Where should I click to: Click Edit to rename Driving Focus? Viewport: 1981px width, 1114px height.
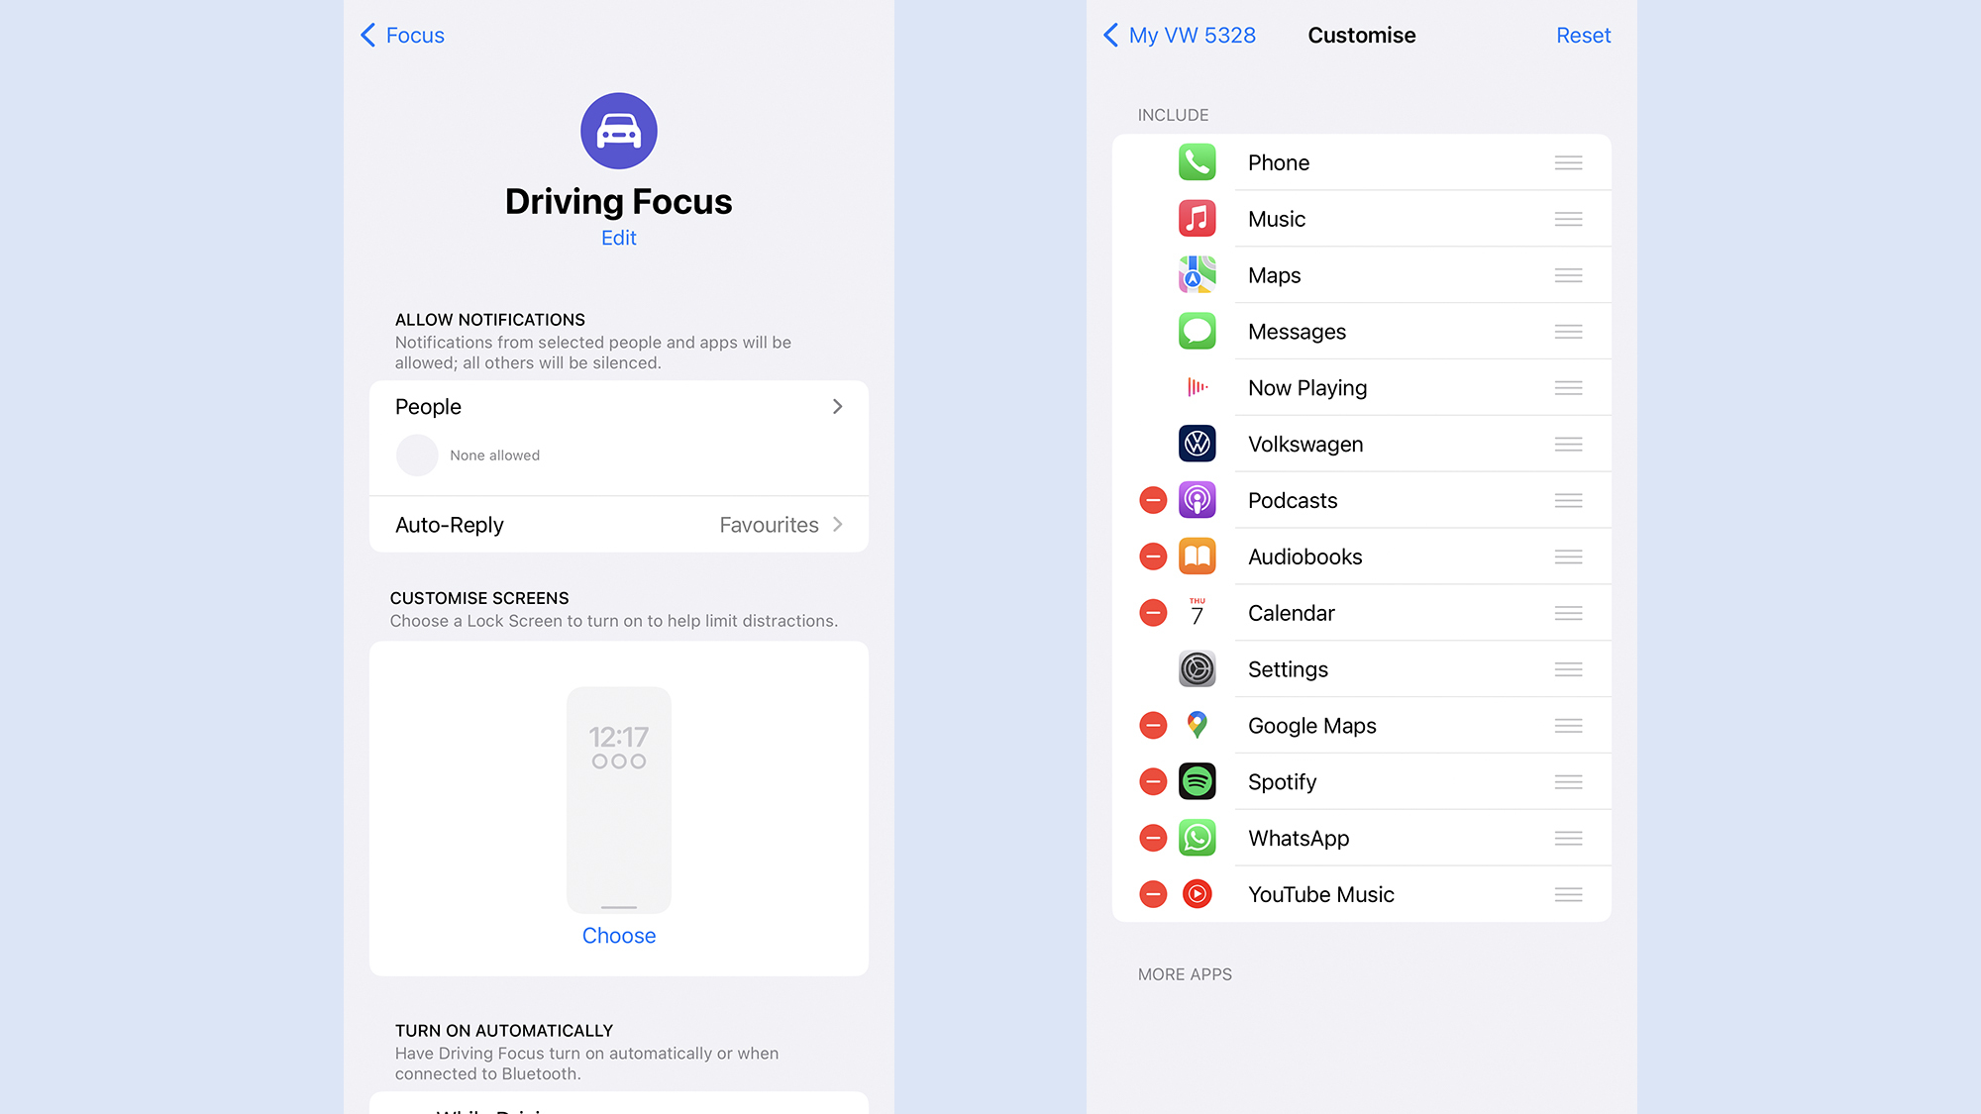click(x=618, y=237)
